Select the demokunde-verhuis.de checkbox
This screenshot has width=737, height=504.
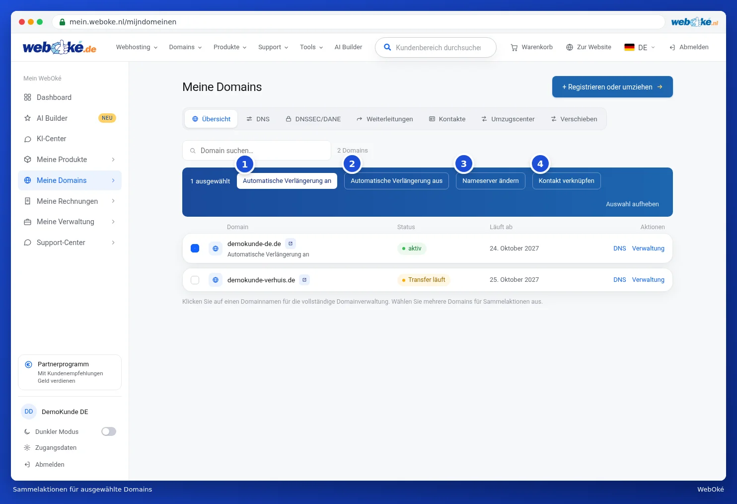pos(195,280)
